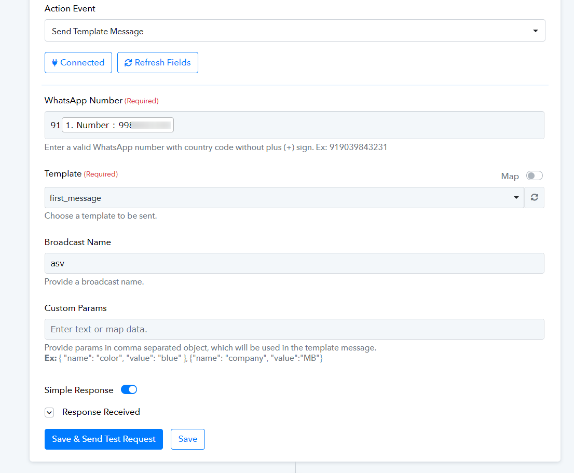Click the WhatsApp Number input field
574x473 pixels.
(x=294, y=125)
